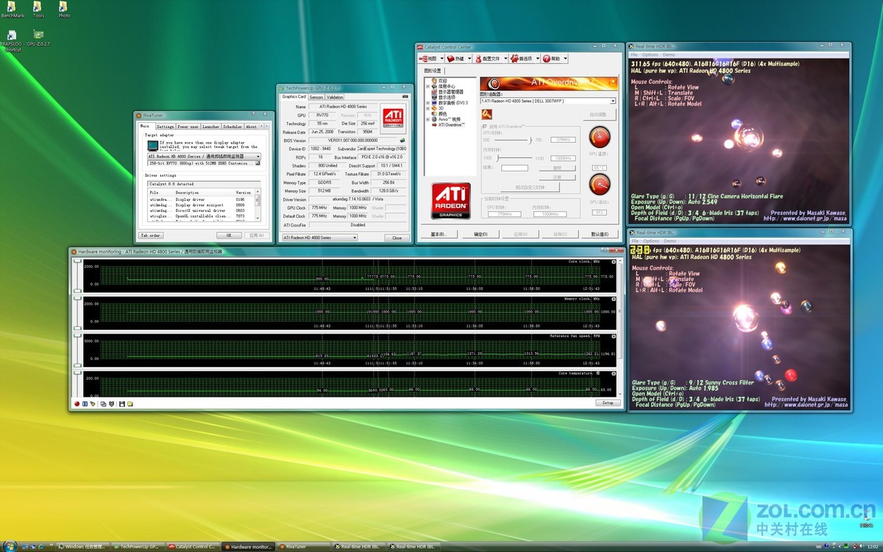883x552 pixels.
Task: Open the Photo desktop folder
Action: coord(64,10)
